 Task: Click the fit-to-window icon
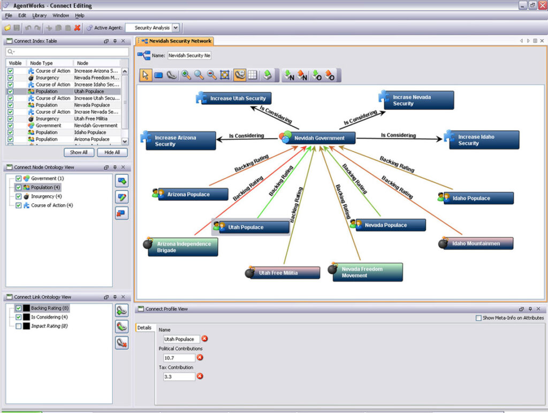tap(224, 75)
